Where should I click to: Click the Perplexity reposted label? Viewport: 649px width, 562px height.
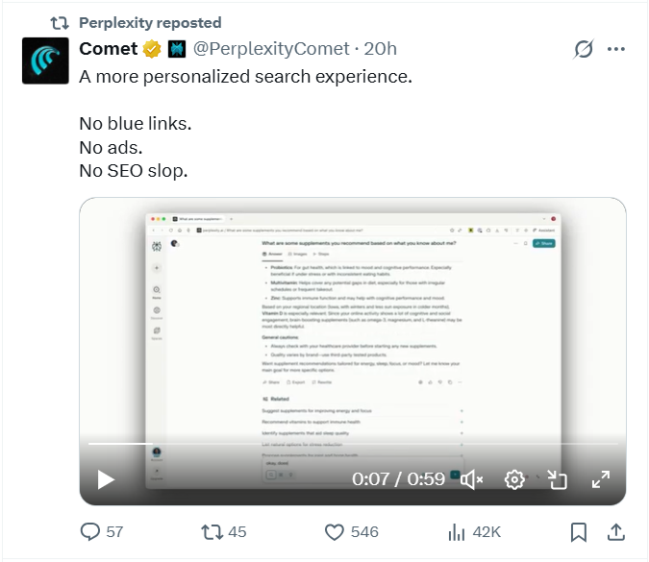(150, 23)
